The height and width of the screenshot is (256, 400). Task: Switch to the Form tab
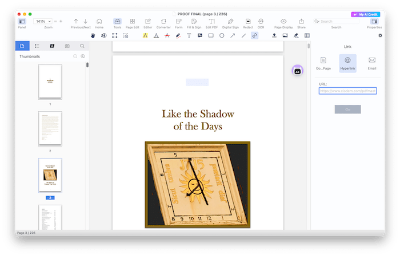pos(178,21)
